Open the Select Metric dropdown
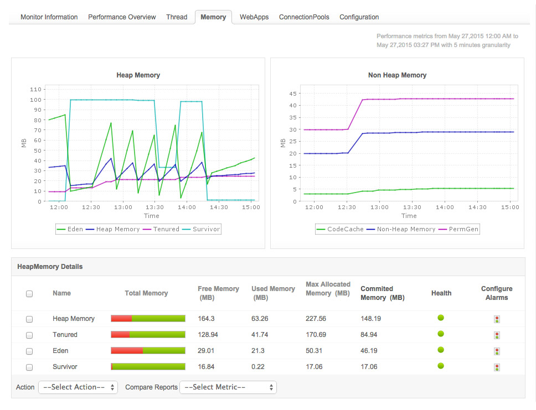Image resolution: width=536 pixels, height=410 pixels. tap(228, 387)
